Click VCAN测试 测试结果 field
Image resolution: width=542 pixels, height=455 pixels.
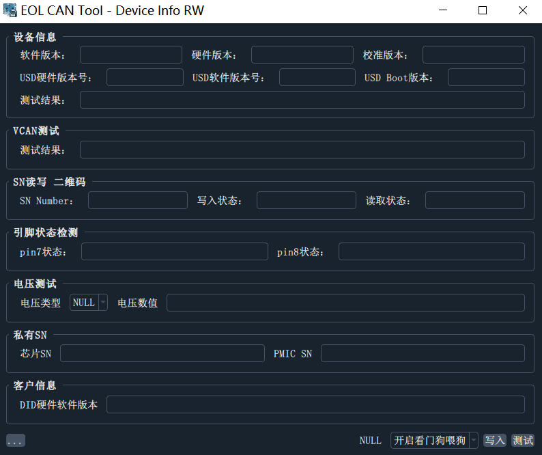point(302,150)
